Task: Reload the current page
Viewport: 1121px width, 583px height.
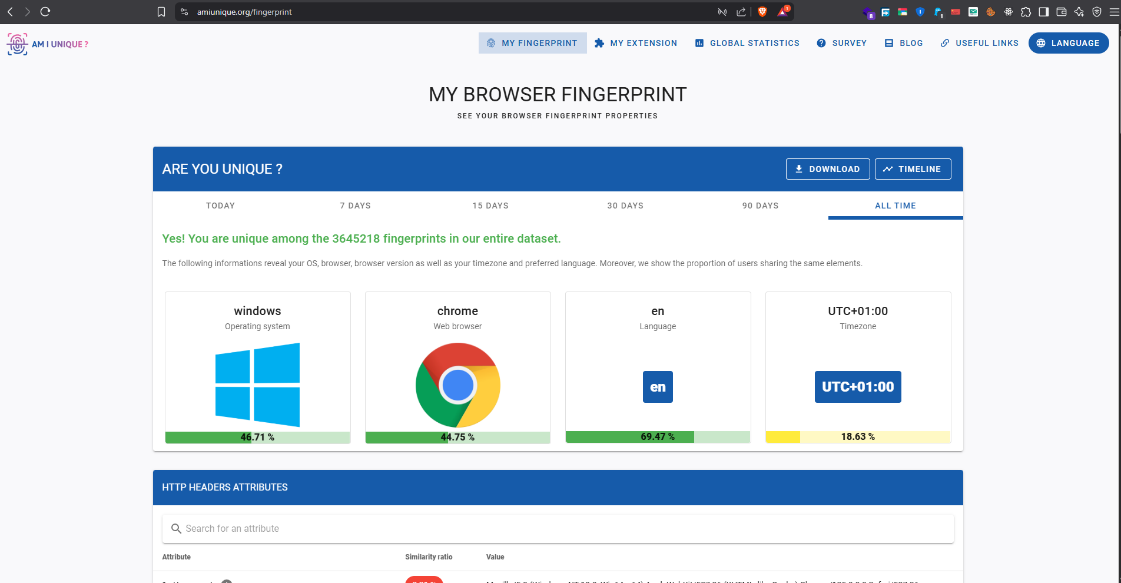Action: point(45,12)
